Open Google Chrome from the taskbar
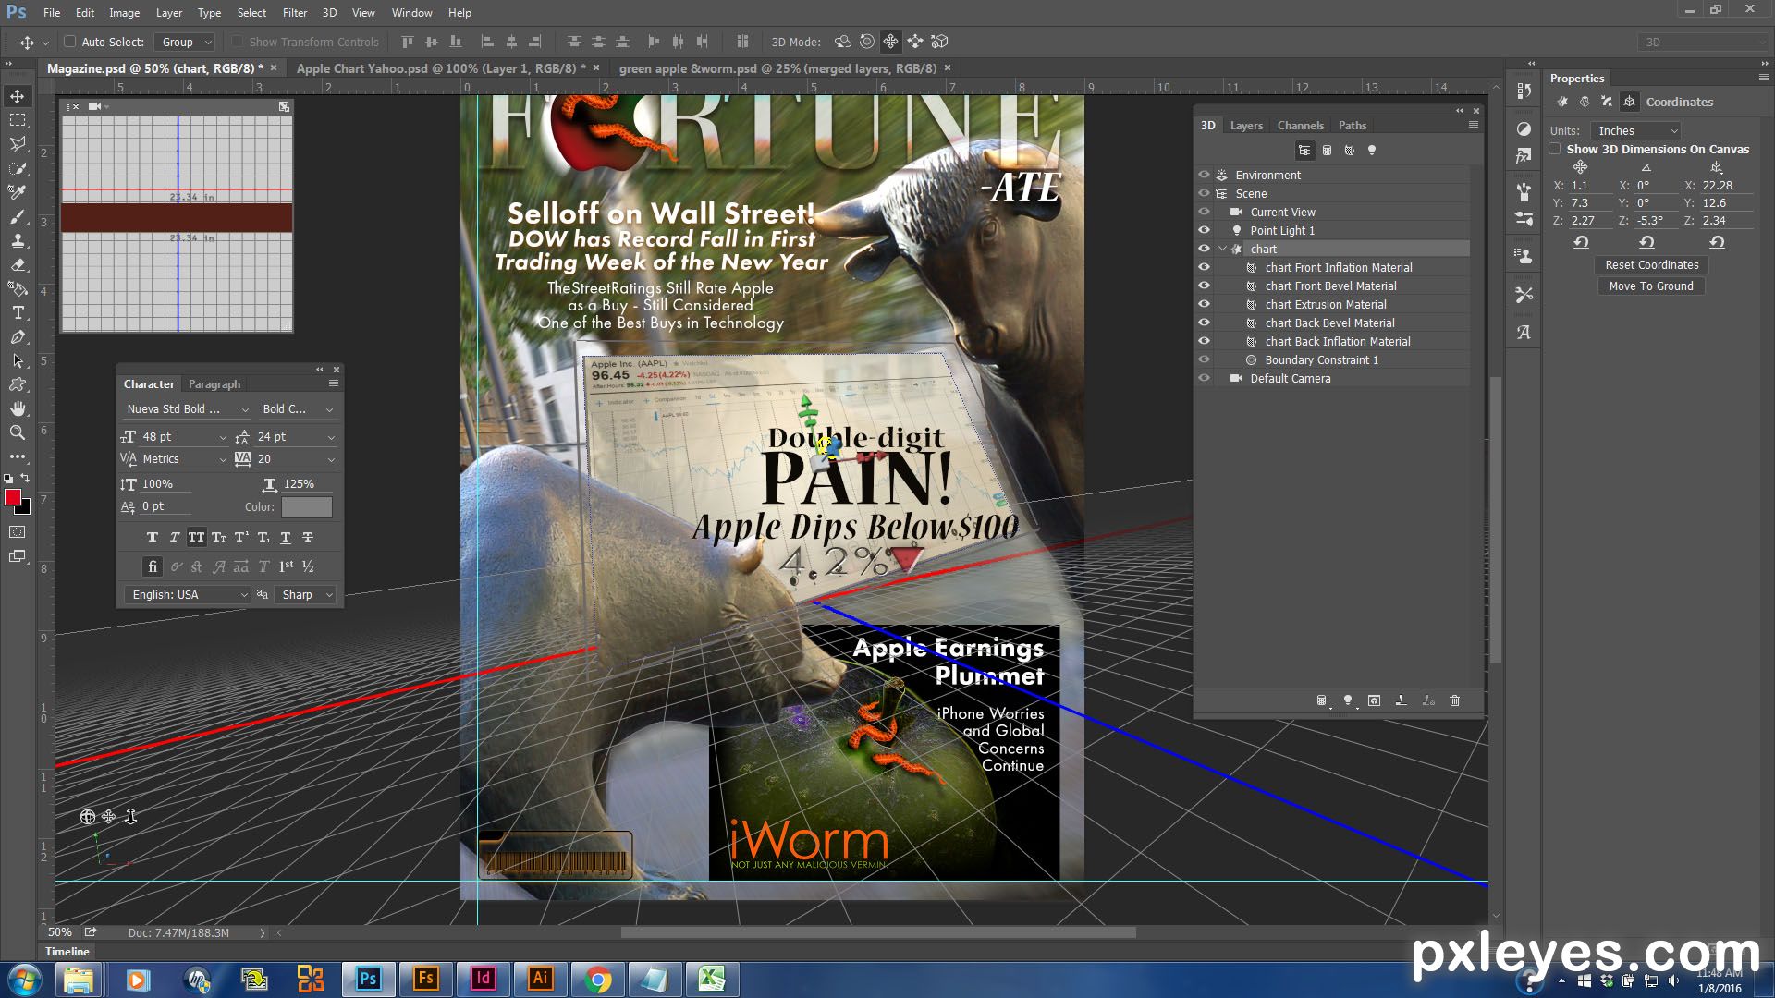 click(597, 979)
